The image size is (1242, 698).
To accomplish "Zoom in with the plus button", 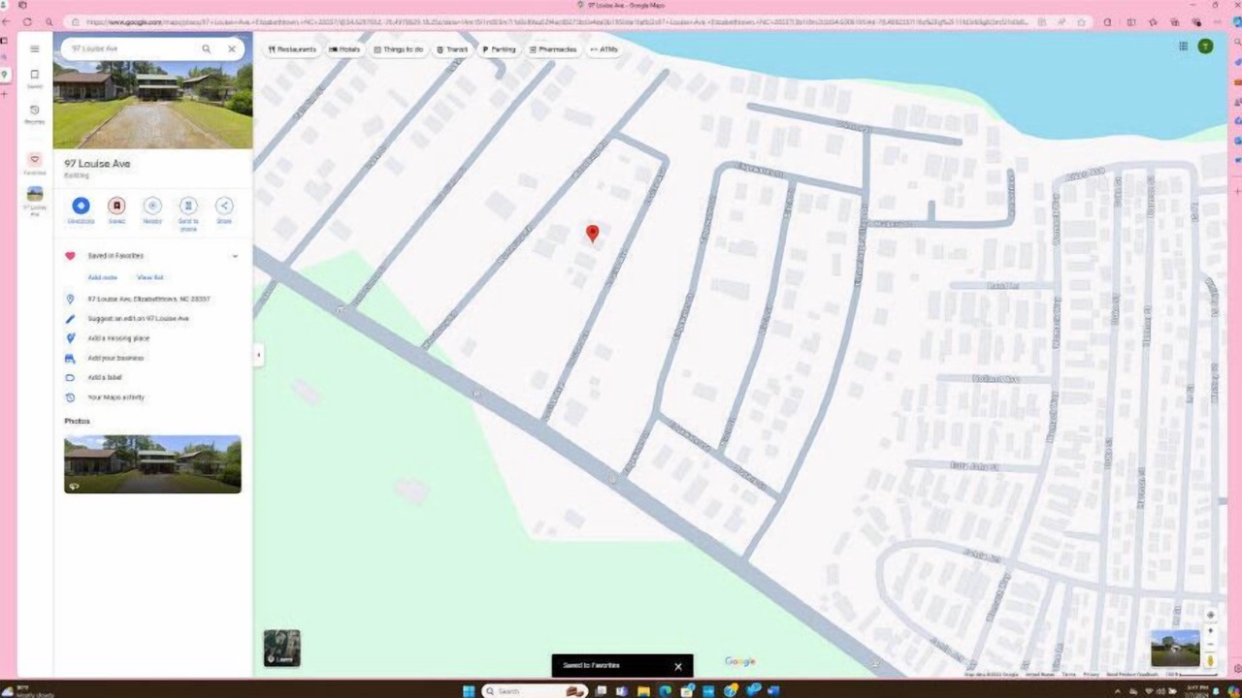I will (1210, 631).
